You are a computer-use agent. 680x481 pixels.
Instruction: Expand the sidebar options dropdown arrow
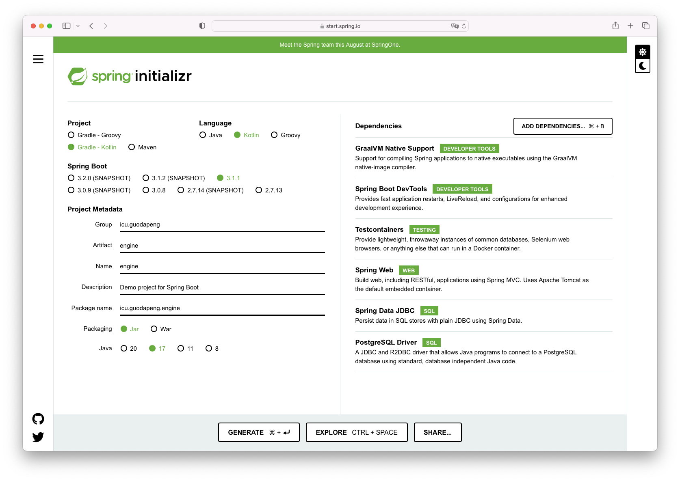(x=78, y=26)
